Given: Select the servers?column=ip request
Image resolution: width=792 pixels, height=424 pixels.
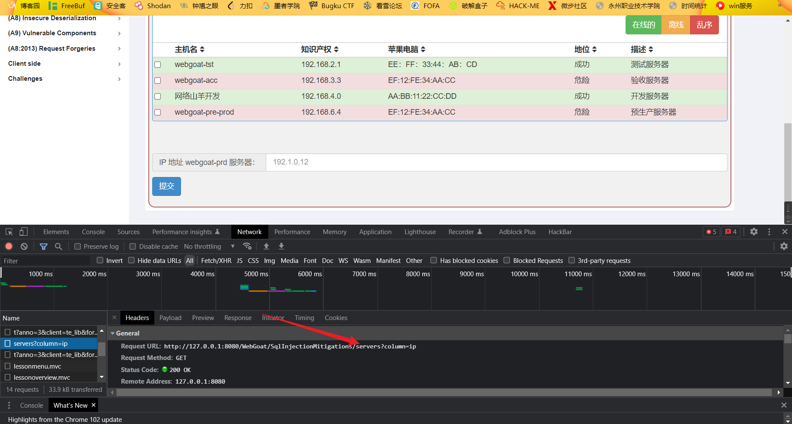Looking at the screenshot, I should point(49,344).
